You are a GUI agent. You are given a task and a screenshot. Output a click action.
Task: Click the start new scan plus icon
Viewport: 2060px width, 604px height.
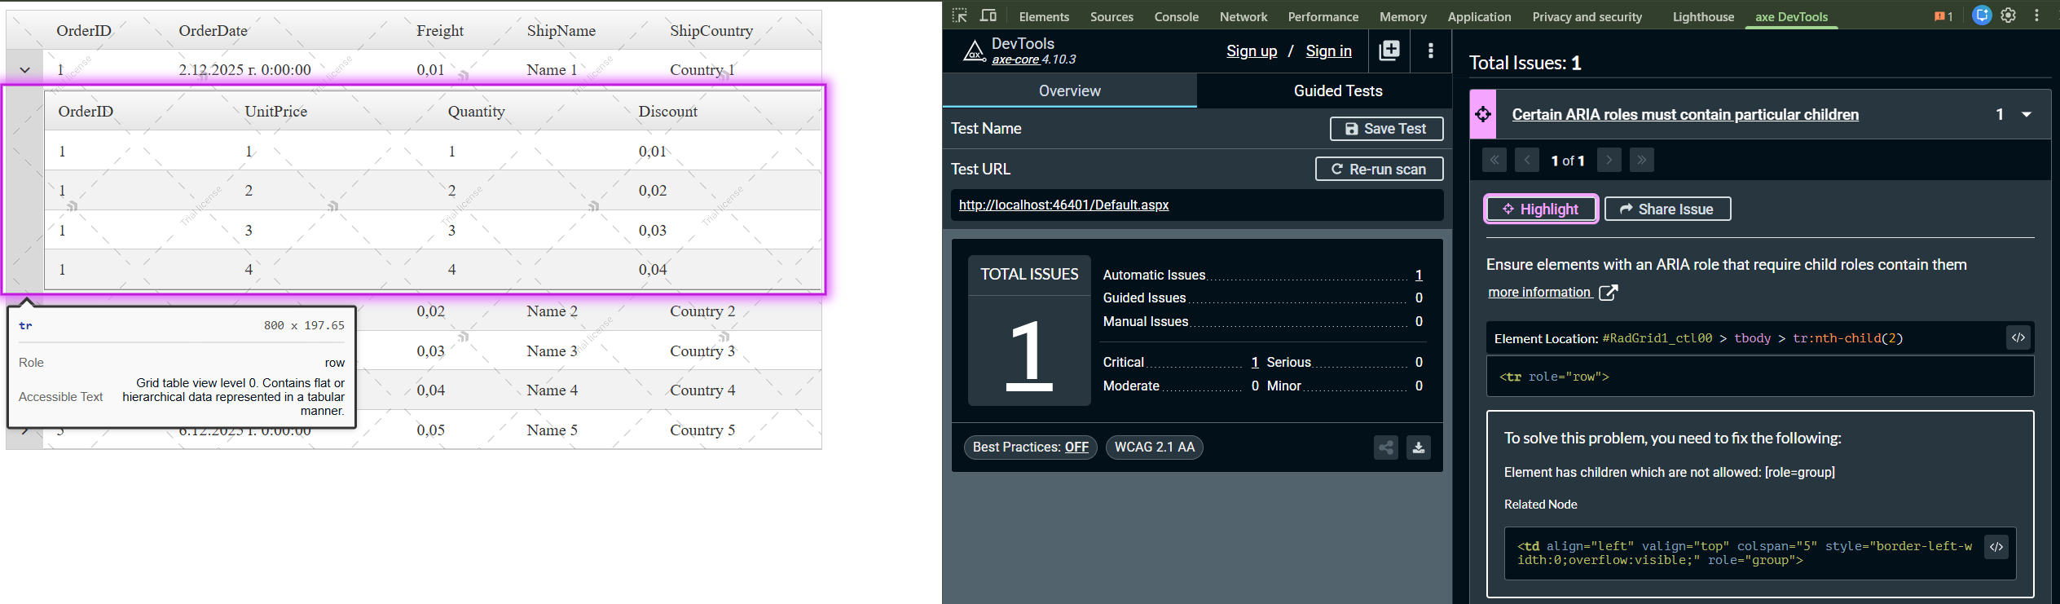coord(1389,51)
